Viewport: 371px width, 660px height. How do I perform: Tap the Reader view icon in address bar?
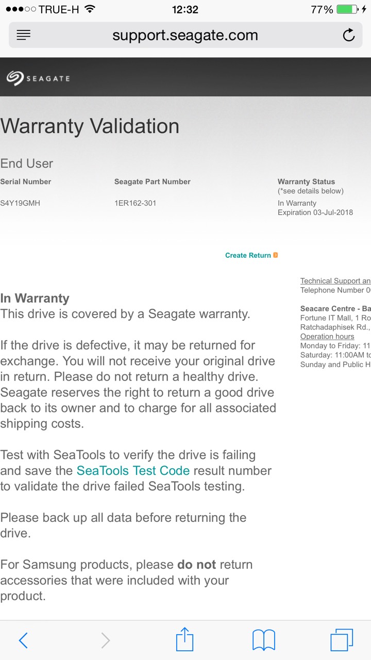coord(24,35)
